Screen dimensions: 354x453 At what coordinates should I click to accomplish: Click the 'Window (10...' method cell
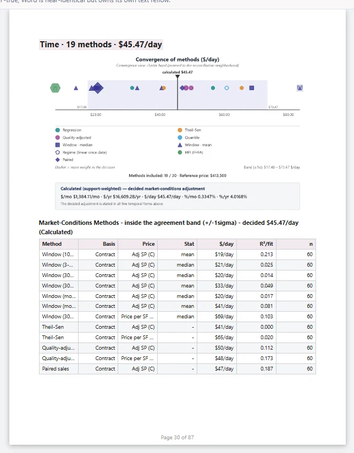coord(59,254)
